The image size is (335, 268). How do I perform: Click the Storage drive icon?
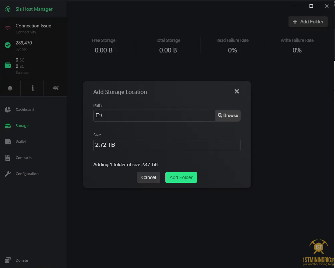(x=8, y=126)
